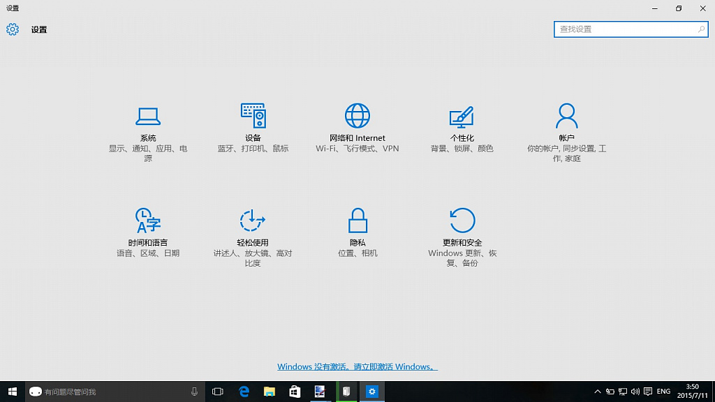Open the 隐私 (Privacy) padlock icon
The width and height of the screenshot is (715, 402).
(357, 221)
